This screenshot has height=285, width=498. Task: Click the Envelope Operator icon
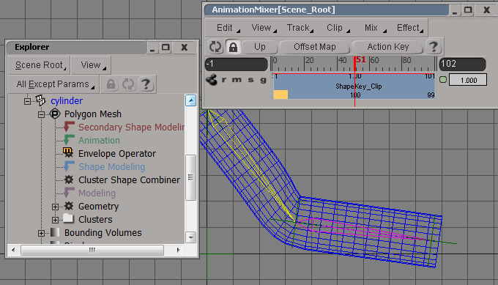(68, 153)
